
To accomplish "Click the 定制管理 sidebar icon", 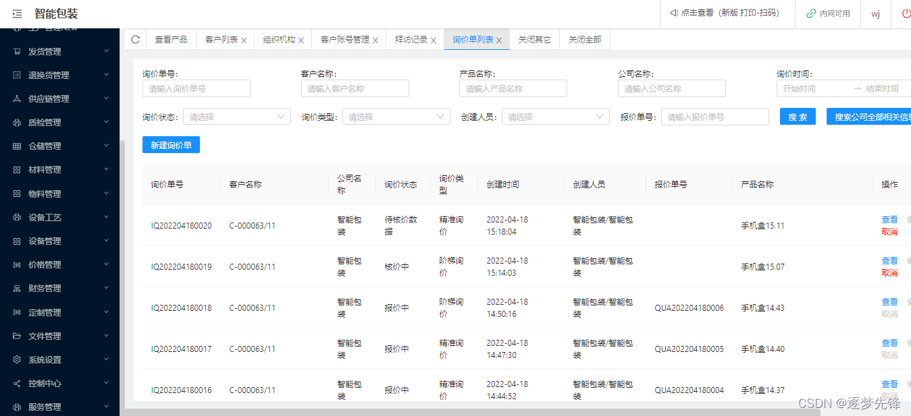I will pos(17,313).
